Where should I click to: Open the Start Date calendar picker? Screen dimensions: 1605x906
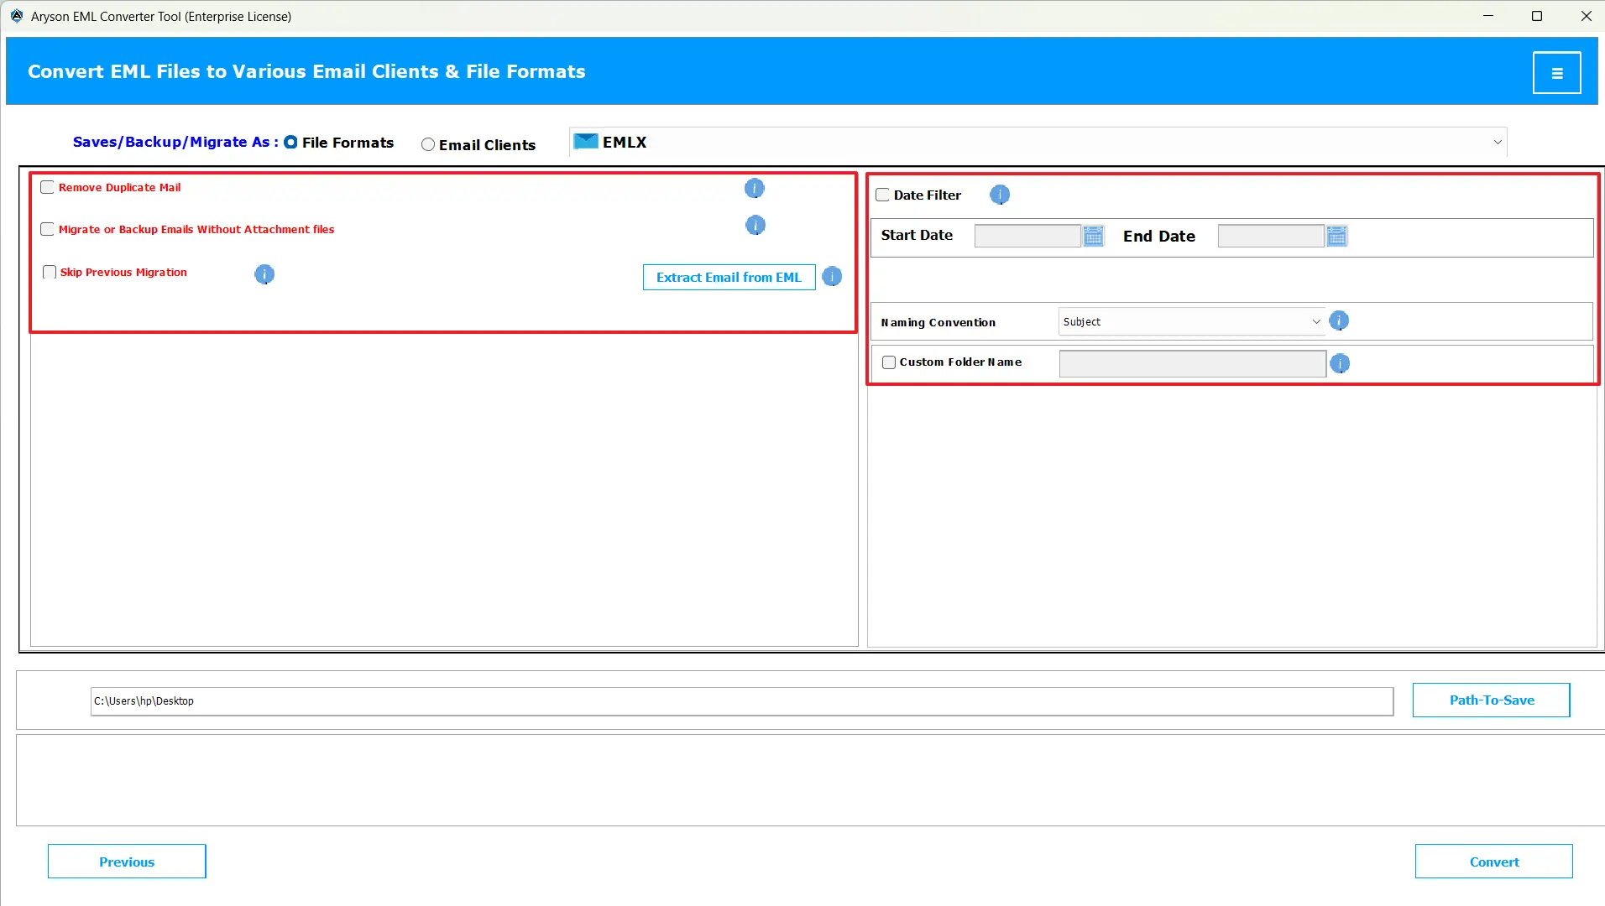(1093, 237)
